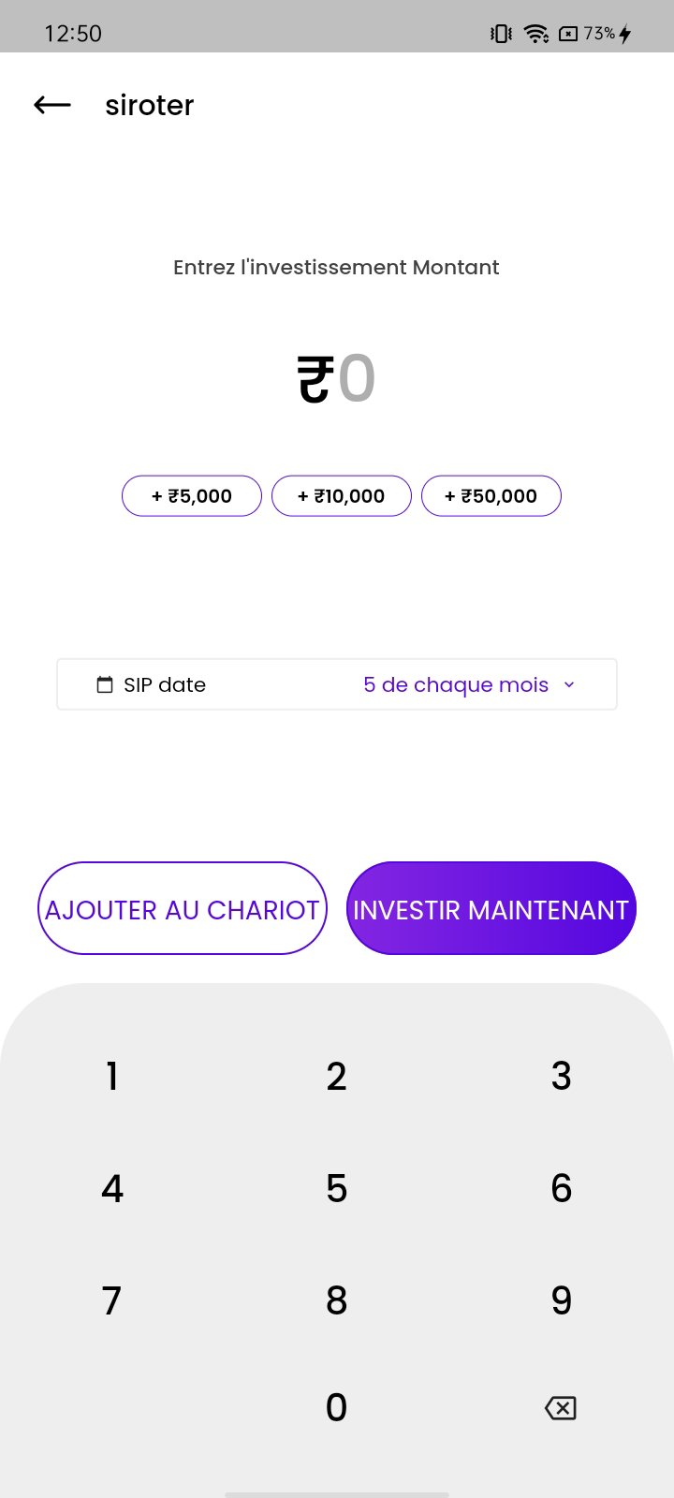Tap keypad digit 9
Viewport: 674px width, 1498px height.
tap(562, 1300)
